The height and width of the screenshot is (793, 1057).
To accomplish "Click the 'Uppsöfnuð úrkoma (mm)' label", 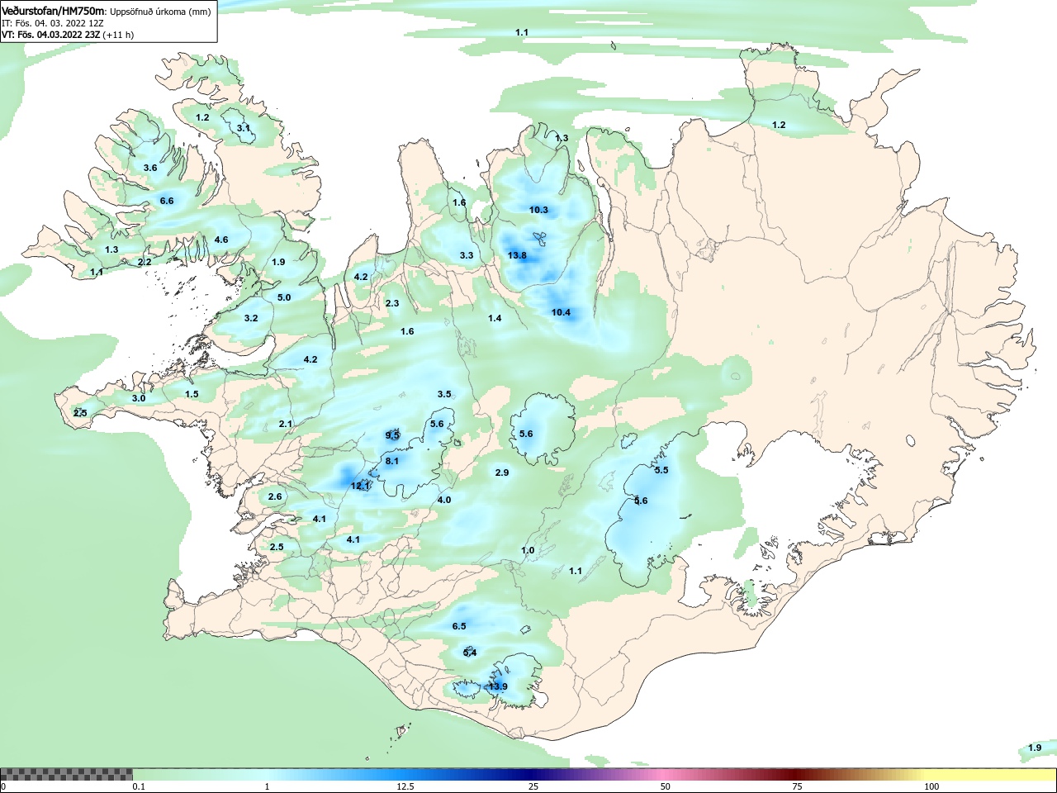I will (160, 12).
